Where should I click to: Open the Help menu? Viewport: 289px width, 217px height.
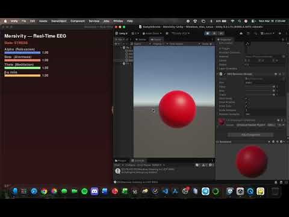[x=130, y=21]
